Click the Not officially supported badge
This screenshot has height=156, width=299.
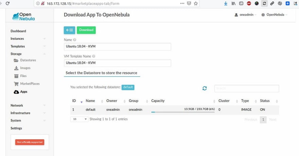click(x=30, y=142)
